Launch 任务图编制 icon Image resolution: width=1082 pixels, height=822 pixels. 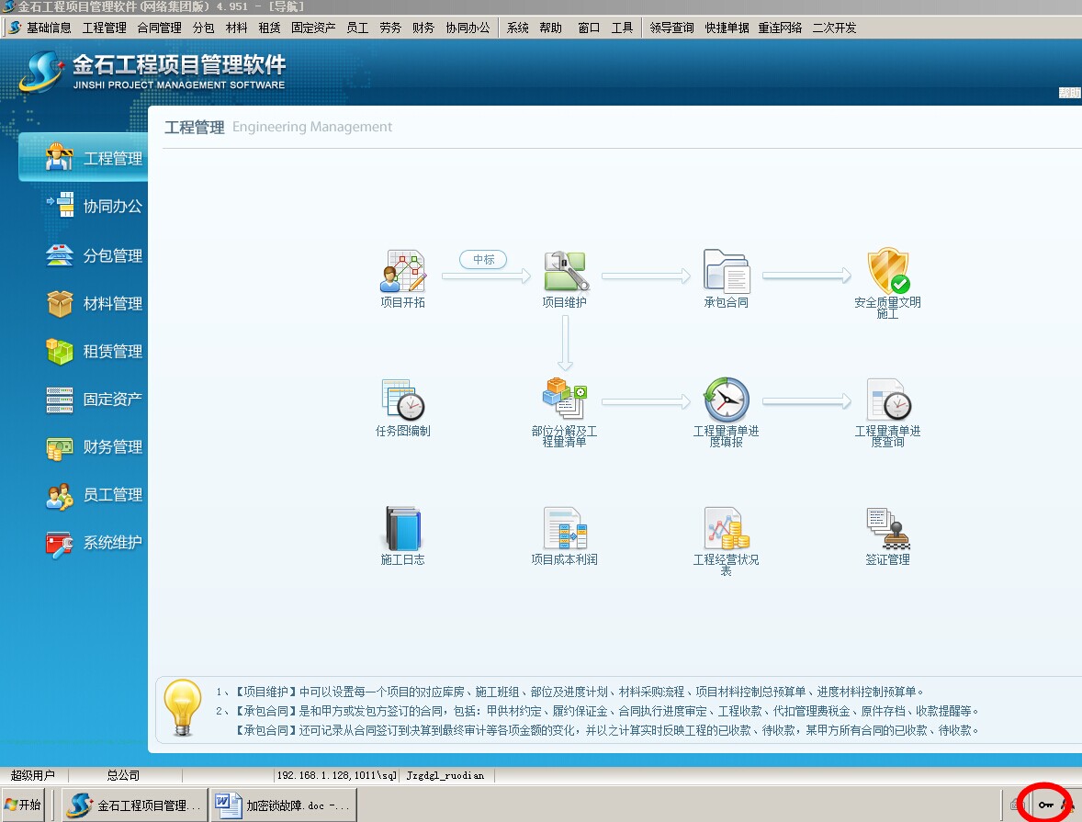click(402, 400)
